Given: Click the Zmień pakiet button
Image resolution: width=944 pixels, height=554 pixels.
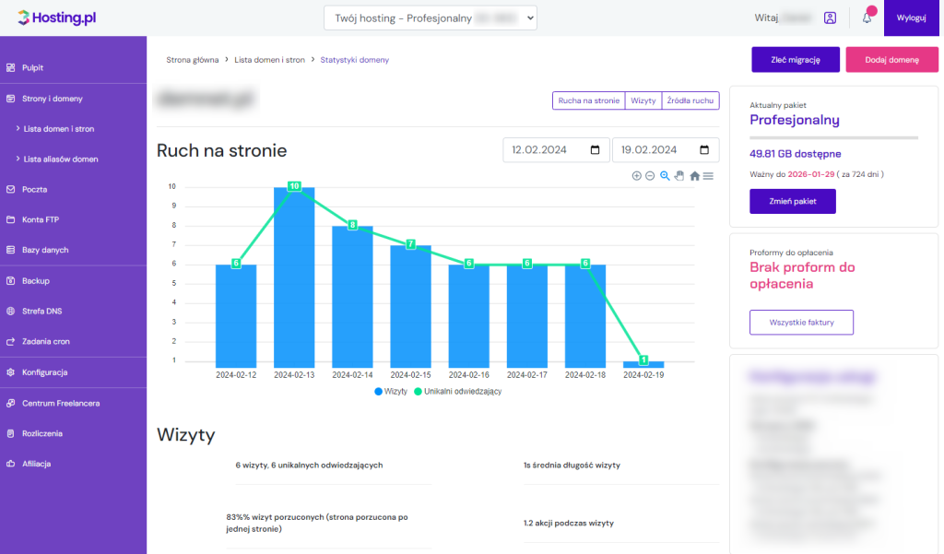Looking at the screenshot, I should click(x=793, y=201).
